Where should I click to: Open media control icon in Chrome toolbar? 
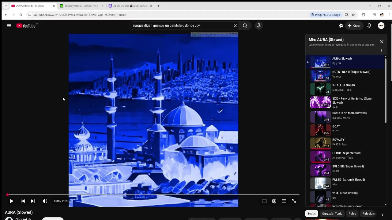374,15
